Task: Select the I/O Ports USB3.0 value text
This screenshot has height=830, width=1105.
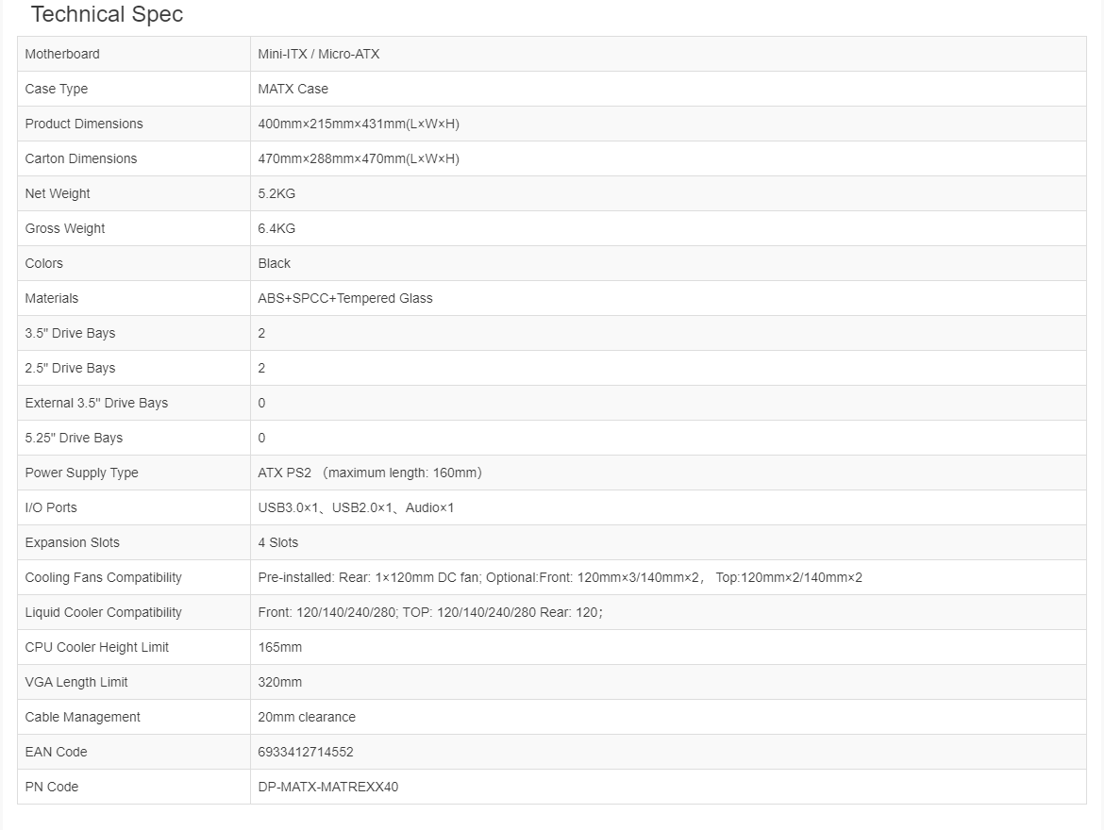Action: point(356,508)
